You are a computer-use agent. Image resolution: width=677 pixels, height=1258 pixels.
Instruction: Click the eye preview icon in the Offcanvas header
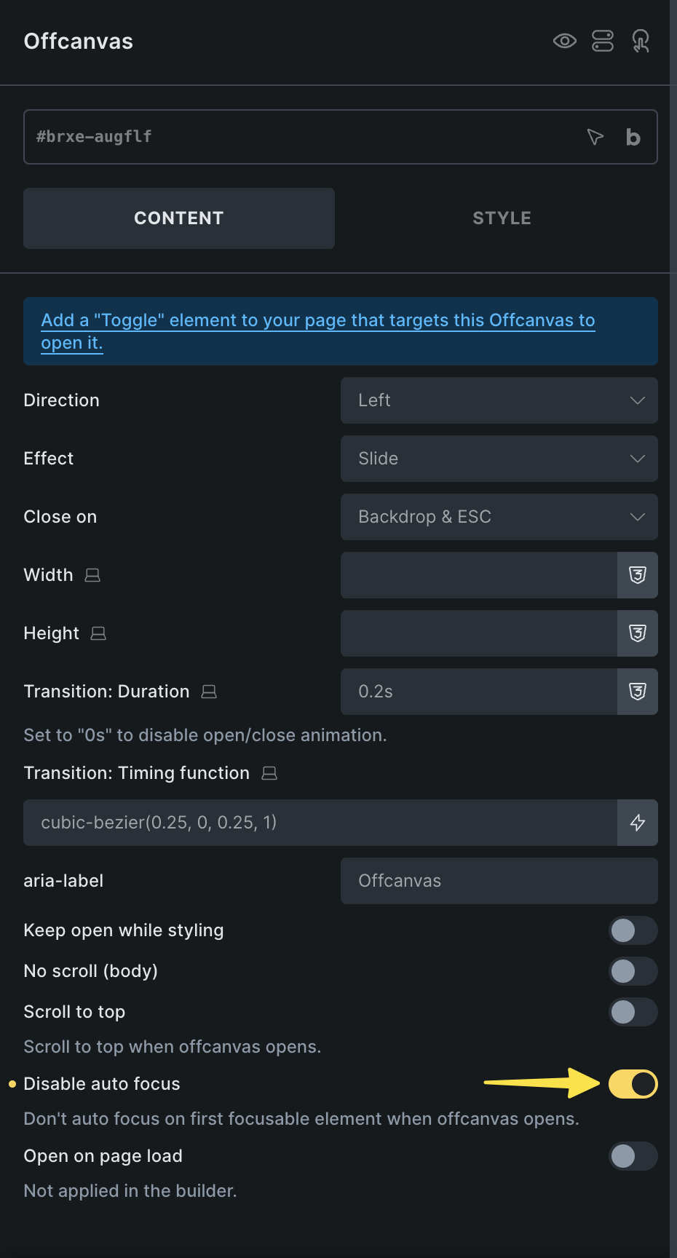(x=564, y=41)
